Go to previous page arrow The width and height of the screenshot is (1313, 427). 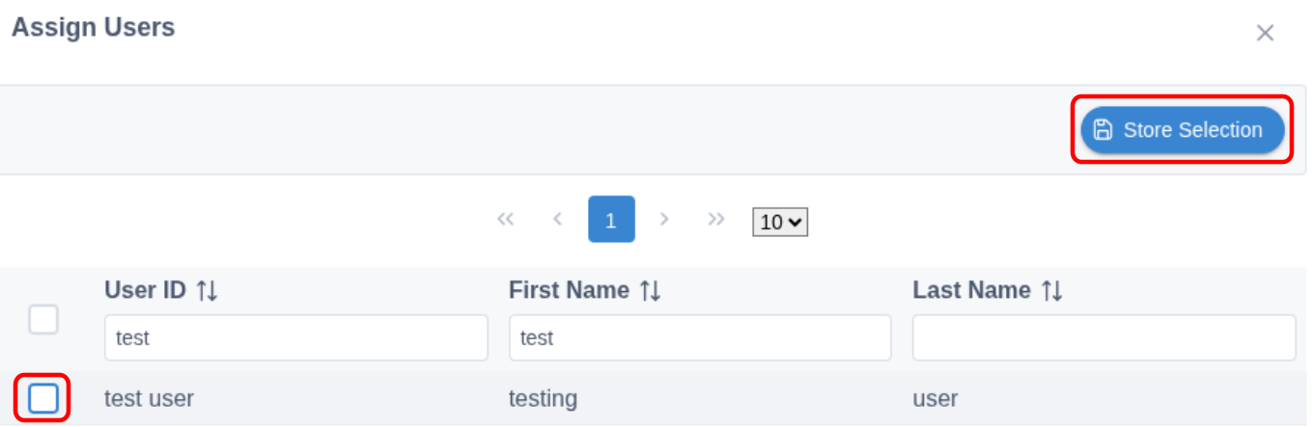558,219
